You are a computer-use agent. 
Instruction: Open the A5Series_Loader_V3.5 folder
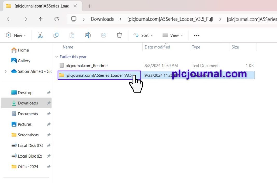pos(99,75)
